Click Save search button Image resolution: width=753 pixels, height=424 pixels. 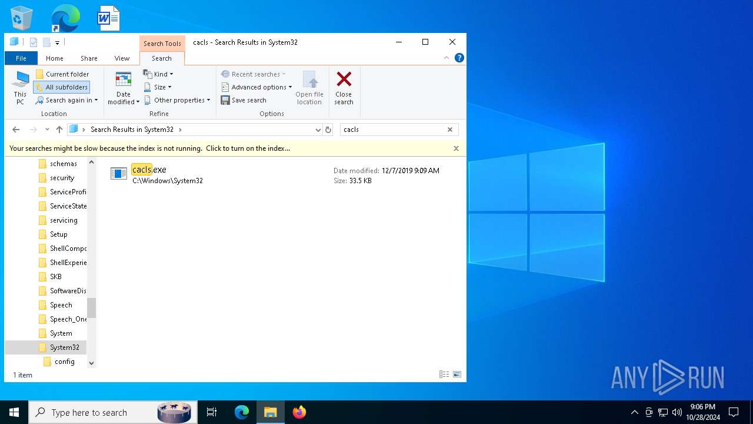[x=244, y=100]
